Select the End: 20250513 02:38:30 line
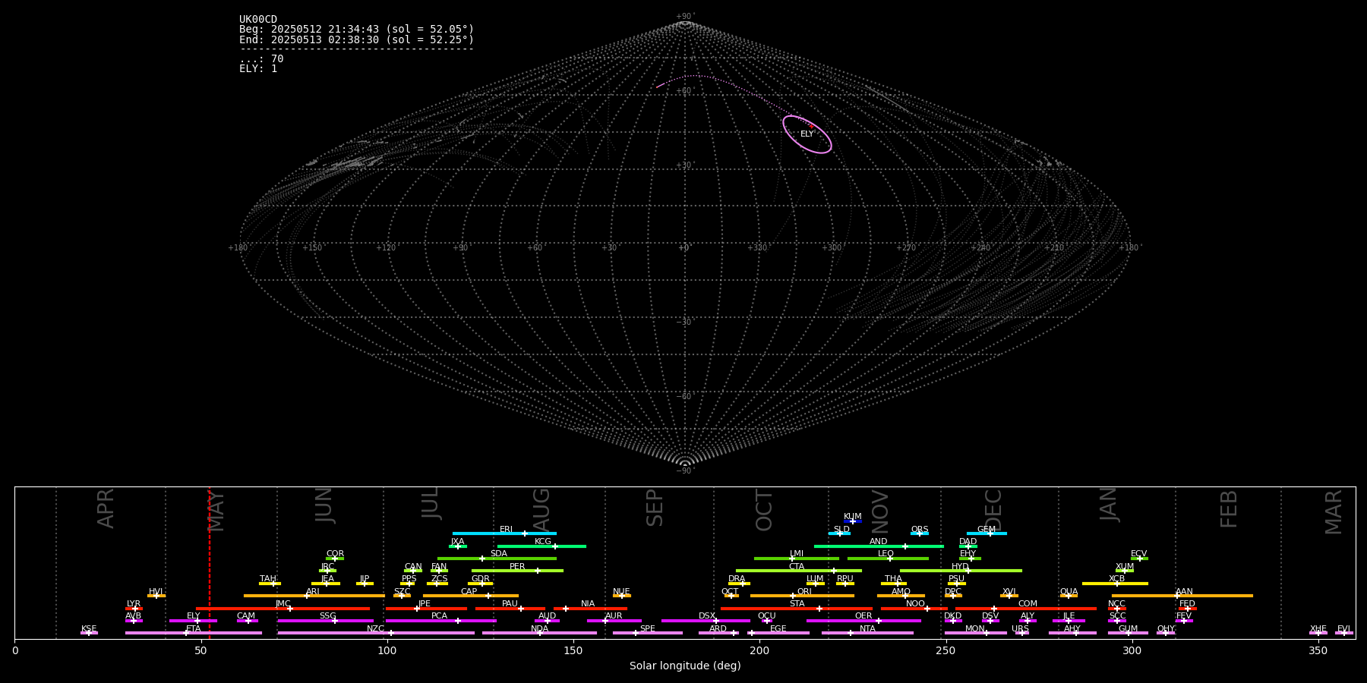Viewport: 1367px width, 683px height. click(x=356, y=39)
